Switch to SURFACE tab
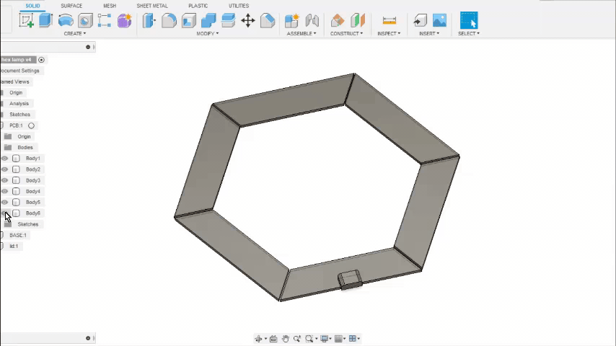The height and width of the screenshot is (346, 616). pyautogui.click(x=71, y=6)
